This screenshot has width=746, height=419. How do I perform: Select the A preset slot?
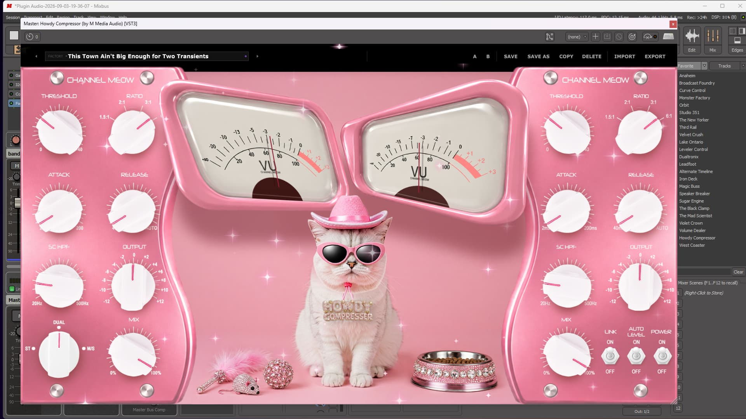click(475, 56)
